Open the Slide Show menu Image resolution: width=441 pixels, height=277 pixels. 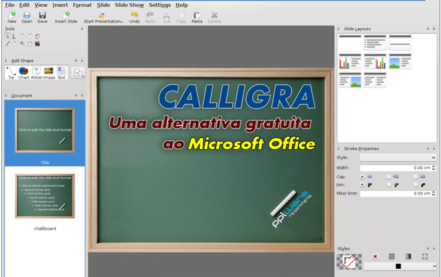[x=129, y=5]
